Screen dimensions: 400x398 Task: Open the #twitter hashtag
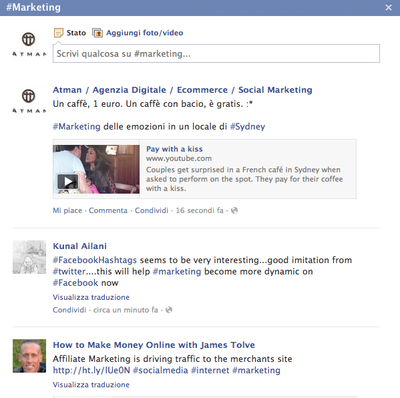69,272
